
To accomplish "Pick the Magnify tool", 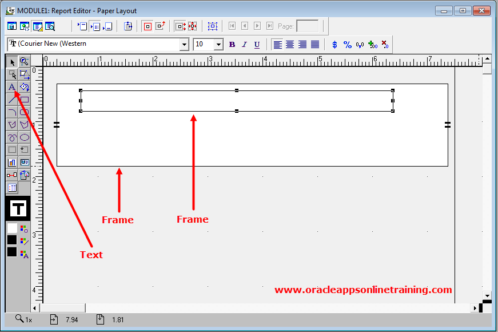I will [24, 62].
